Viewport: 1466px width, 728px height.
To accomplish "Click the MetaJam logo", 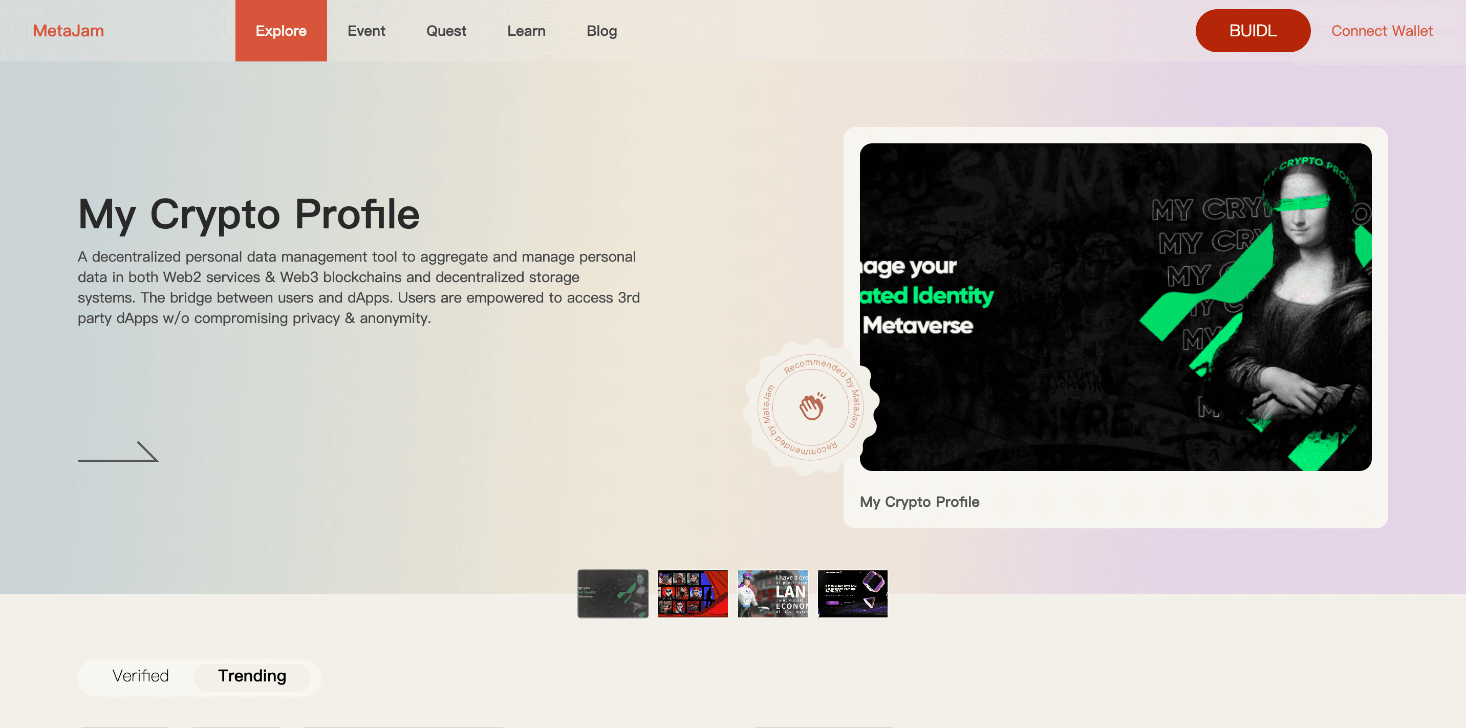I will click(68, 31).
